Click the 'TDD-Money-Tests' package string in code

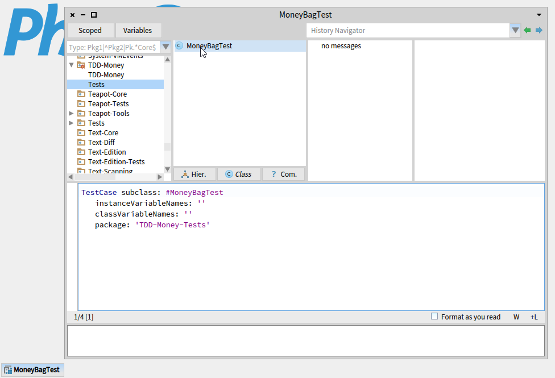click(172, 225)
